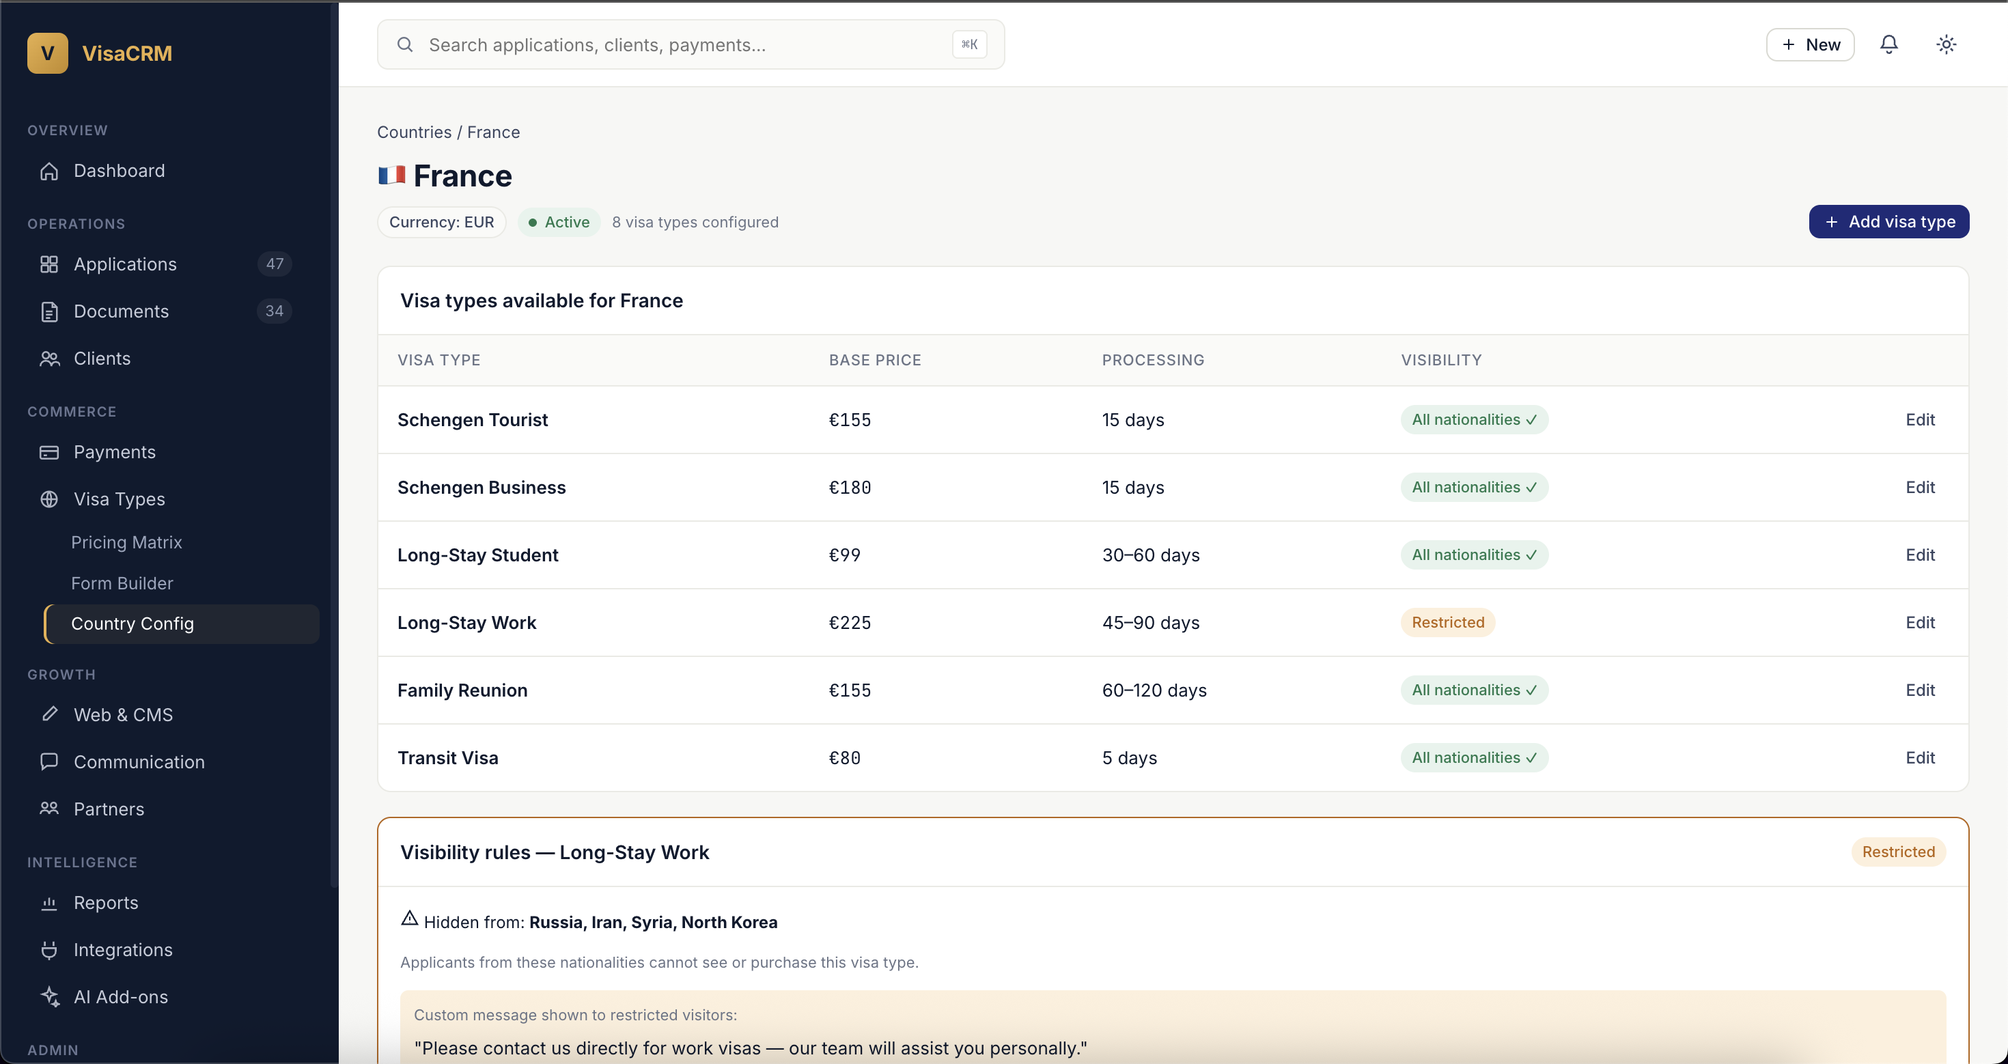Open notifications bell icon
The width and height of the screenshot is (2008, 1064).
[x=1888, y=44]
